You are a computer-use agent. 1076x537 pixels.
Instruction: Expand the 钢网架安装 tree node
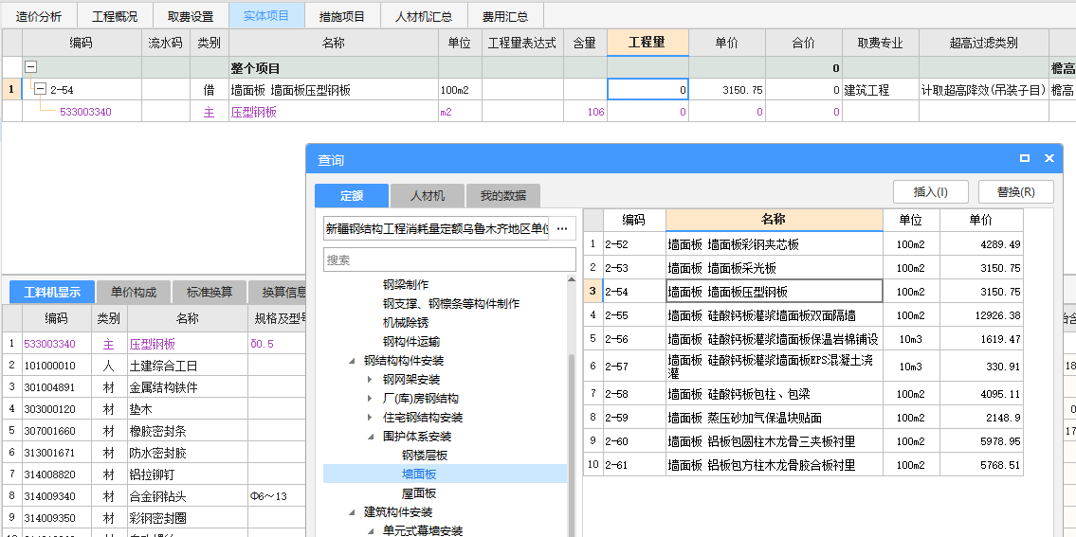[x=370, y=379]
